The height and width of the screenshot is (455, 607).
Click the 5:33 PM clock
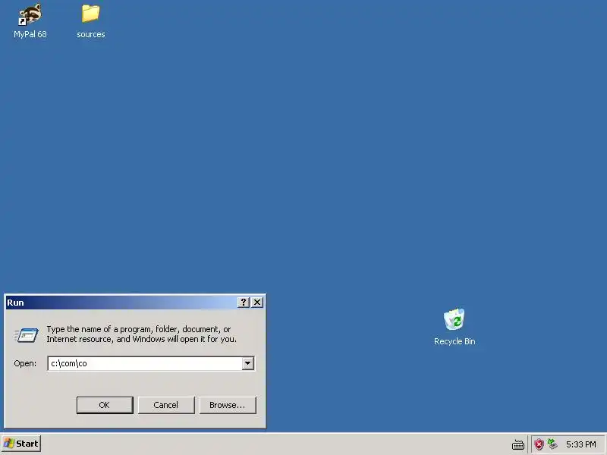coord(581,444)
